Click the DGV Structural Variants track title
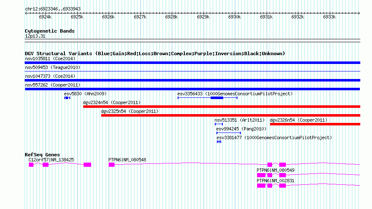 (155, 54)
